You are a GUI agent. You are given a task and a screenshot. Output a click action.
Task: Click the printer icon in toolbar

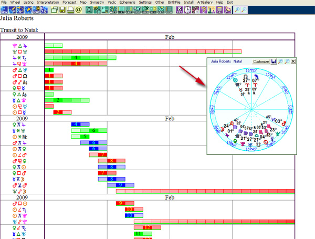69,9
